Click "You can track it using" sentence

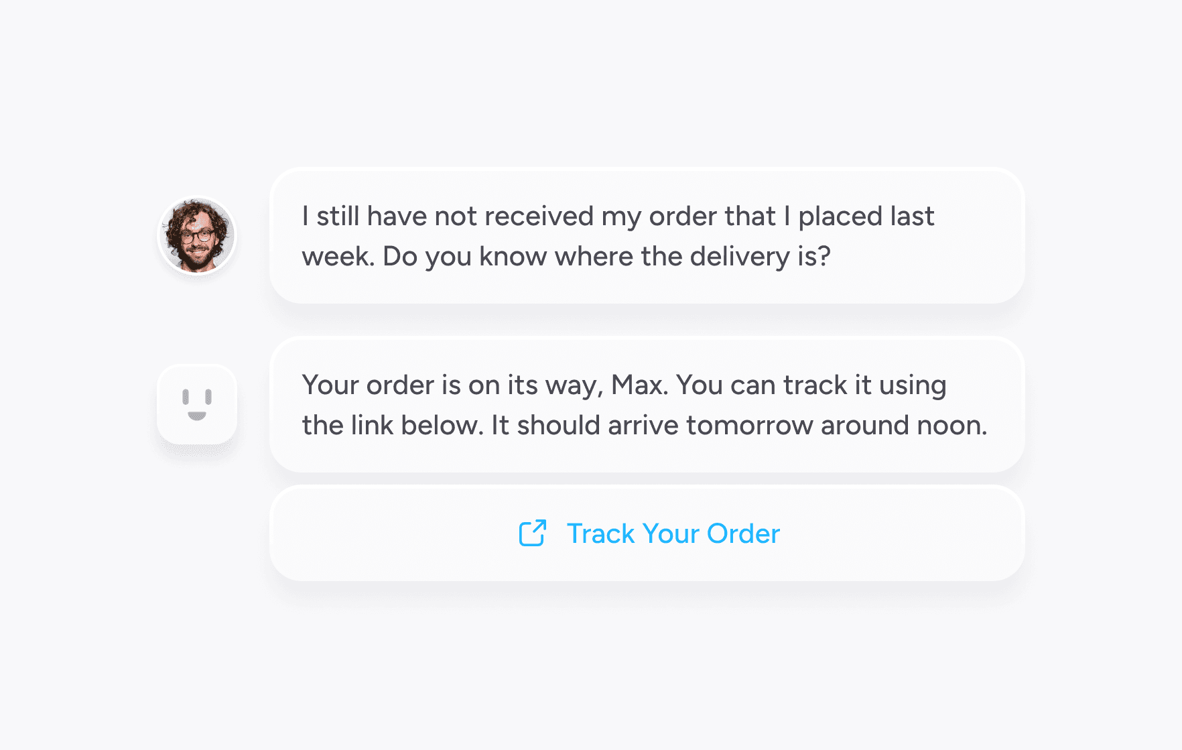click(811, 385)
